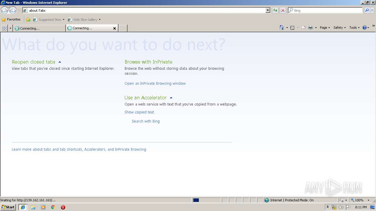The height and width of the screenshot is (211, 376).
Task: Click the network warning tray icon
Action: click(x=334, y=207)
